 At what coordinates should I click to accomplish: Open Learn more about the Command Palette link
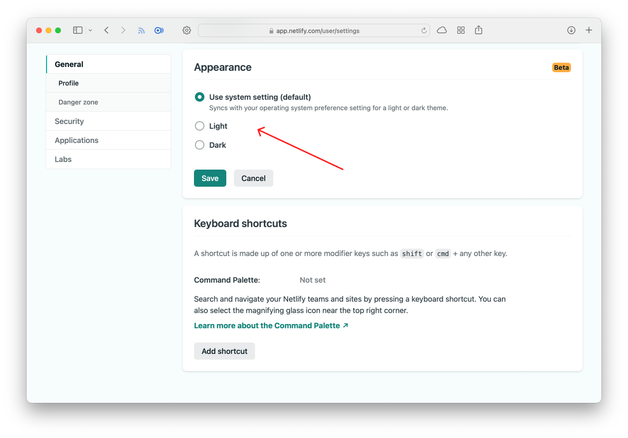coord(271,325)
